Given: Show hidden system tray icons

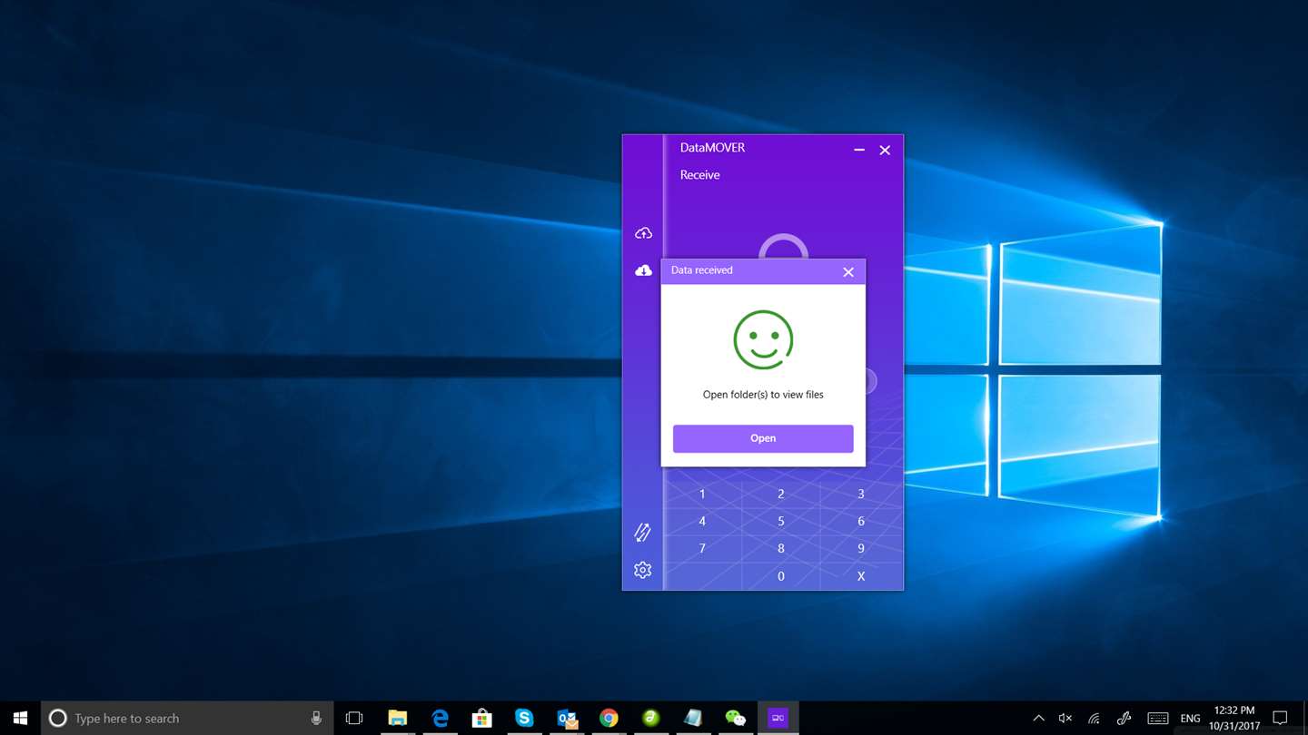Looking at the screenshot, I should click(1039, 718).
